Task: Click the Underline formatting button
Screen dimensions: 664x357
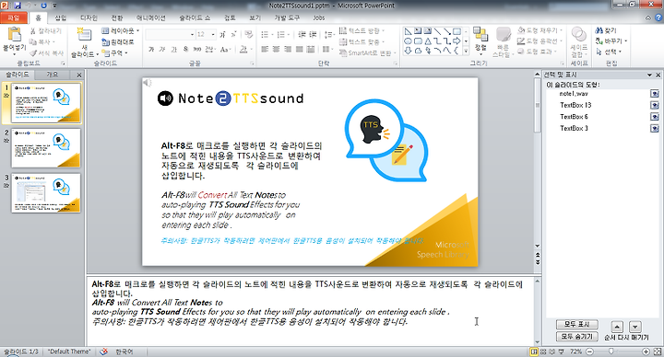Action: (x=173, y=50)
